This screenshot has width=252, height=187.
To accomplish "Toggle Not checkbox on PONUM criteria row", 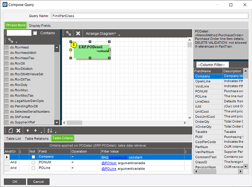I will pos(33,162).
